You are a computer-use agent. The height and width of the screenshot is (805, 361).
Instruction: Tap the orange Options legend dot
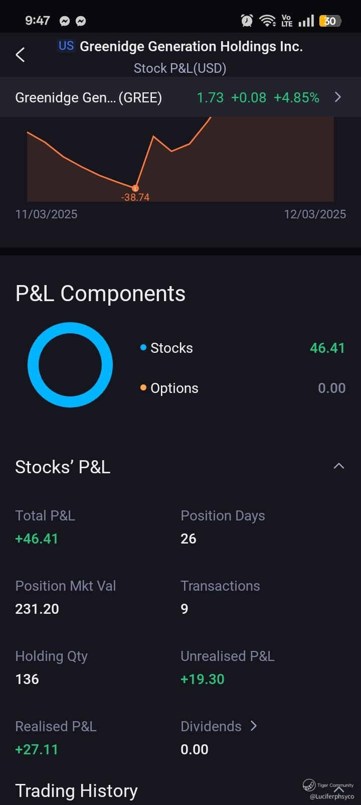click(143, 387)
